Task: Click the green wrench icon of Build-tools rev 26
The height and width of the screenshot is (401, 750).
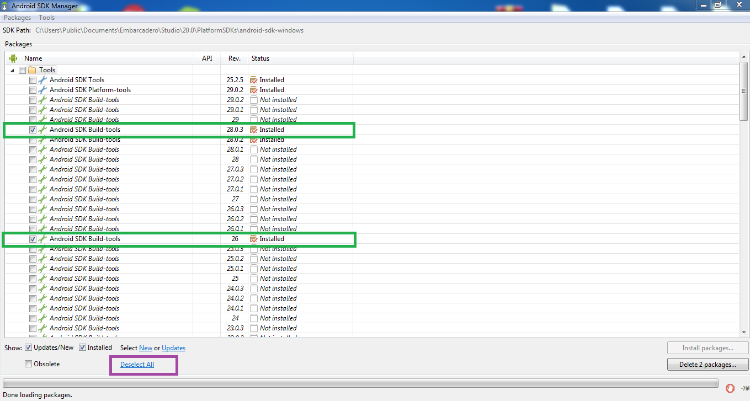Action: [x=42, y=239]
